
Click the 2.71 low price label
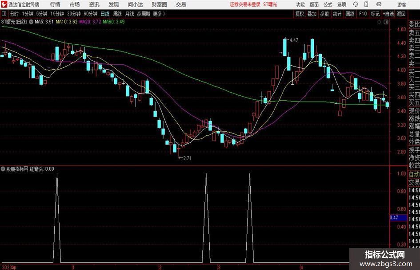tap(187, 158)
